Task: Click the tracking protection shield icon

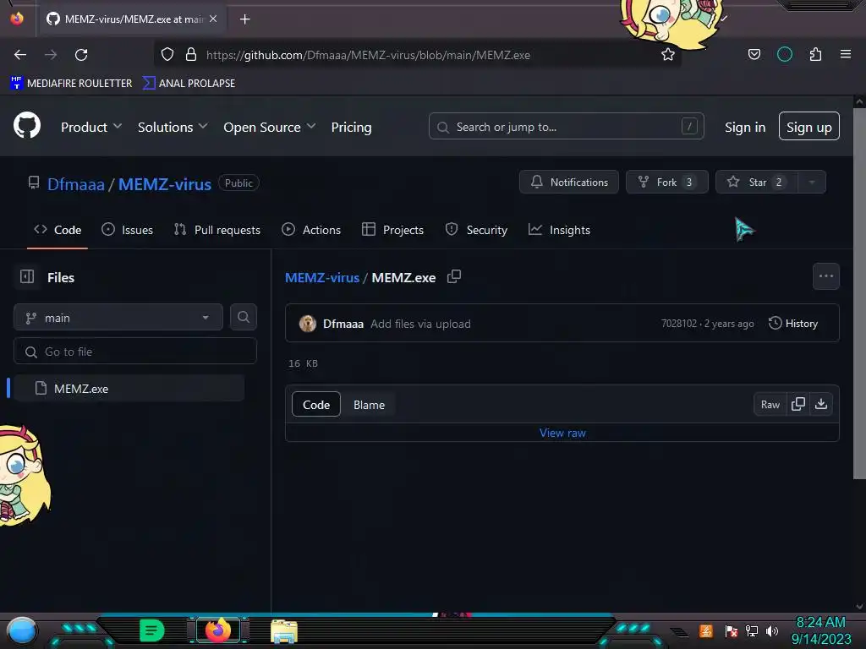Action: [167, 55]
